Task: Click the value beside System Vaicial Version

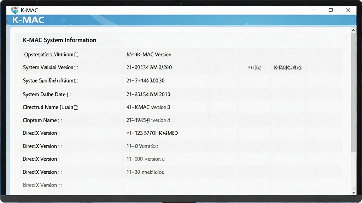Action: [149, 67]
